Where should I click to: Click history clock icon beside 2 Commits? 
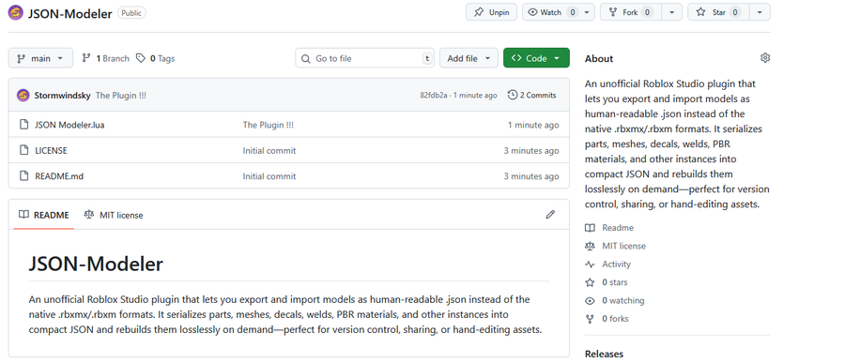(x=513, y=96)
